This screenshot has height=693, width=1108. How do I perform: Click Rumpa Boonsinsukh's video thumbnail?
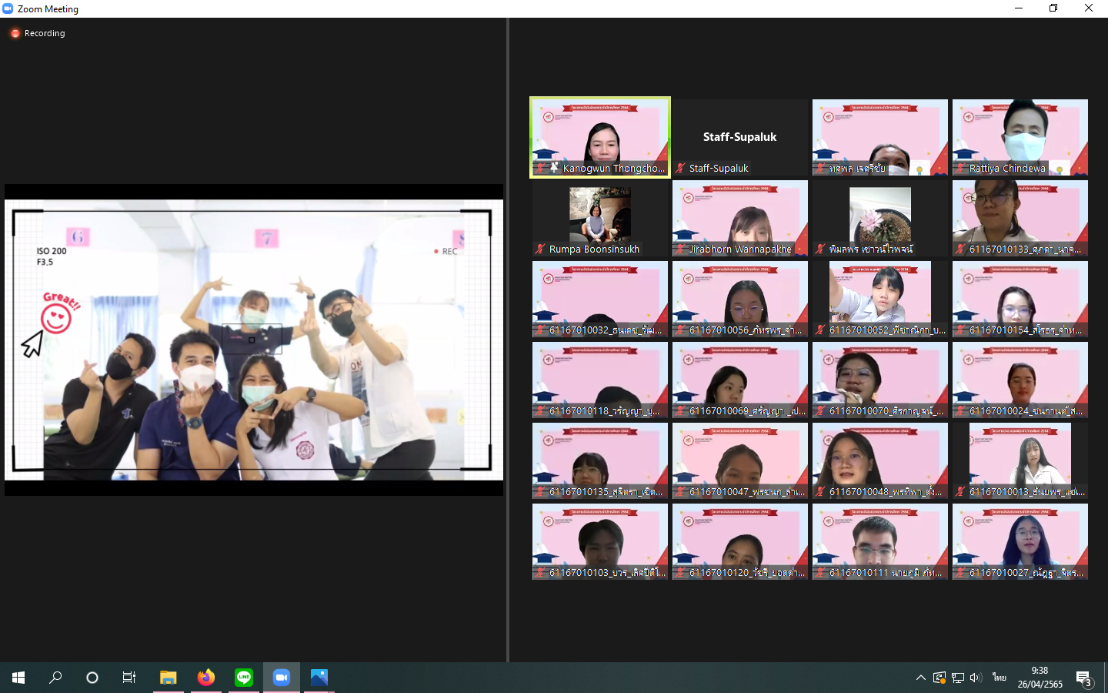(600, 215)
